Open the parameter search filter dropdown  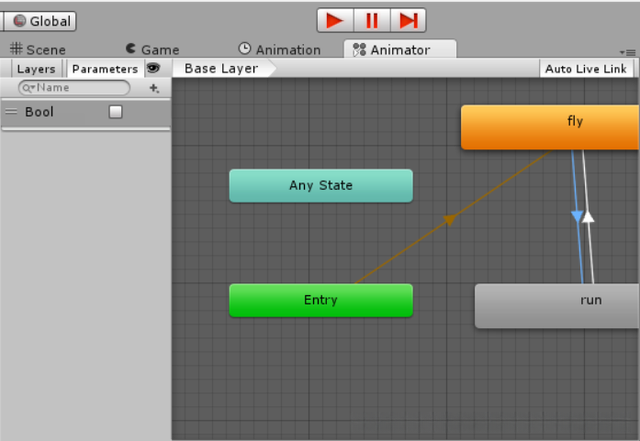[28, 88]
